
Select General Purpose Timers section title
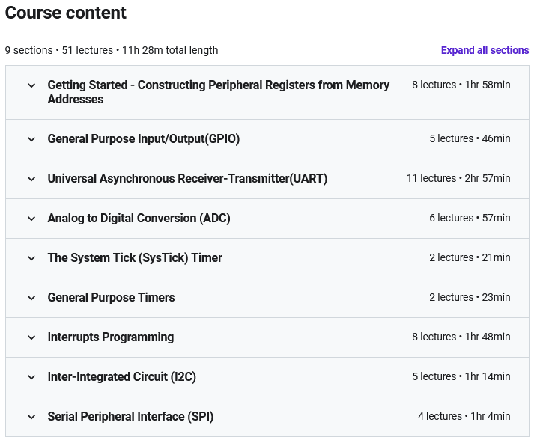click(x=111, y=297)
